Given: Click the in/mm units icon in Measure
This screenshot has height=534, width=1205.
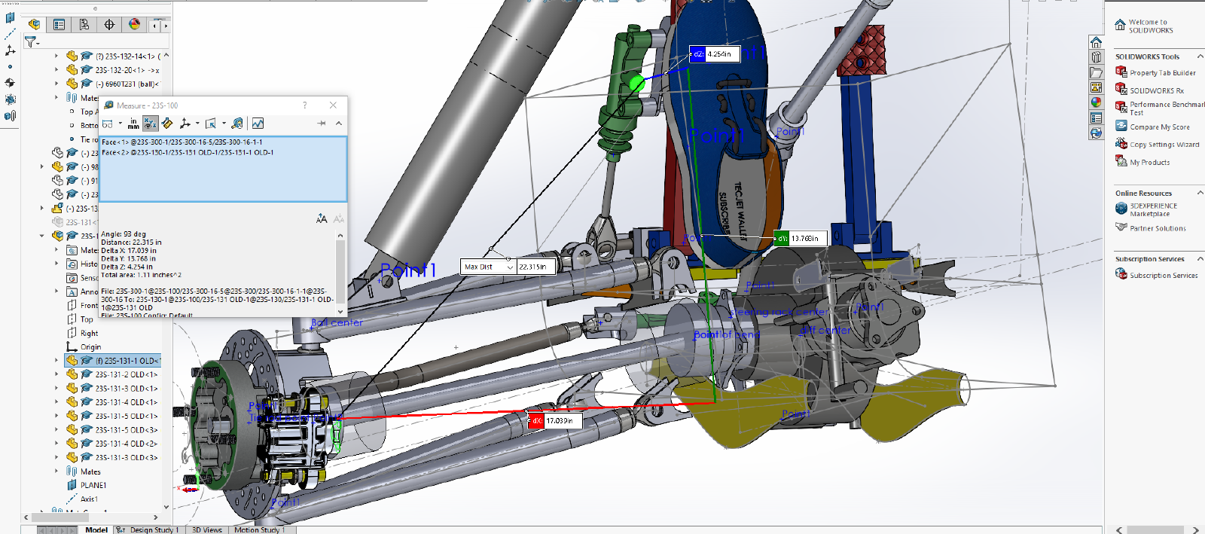Looking at the screenshot, I should pos(133,124).
